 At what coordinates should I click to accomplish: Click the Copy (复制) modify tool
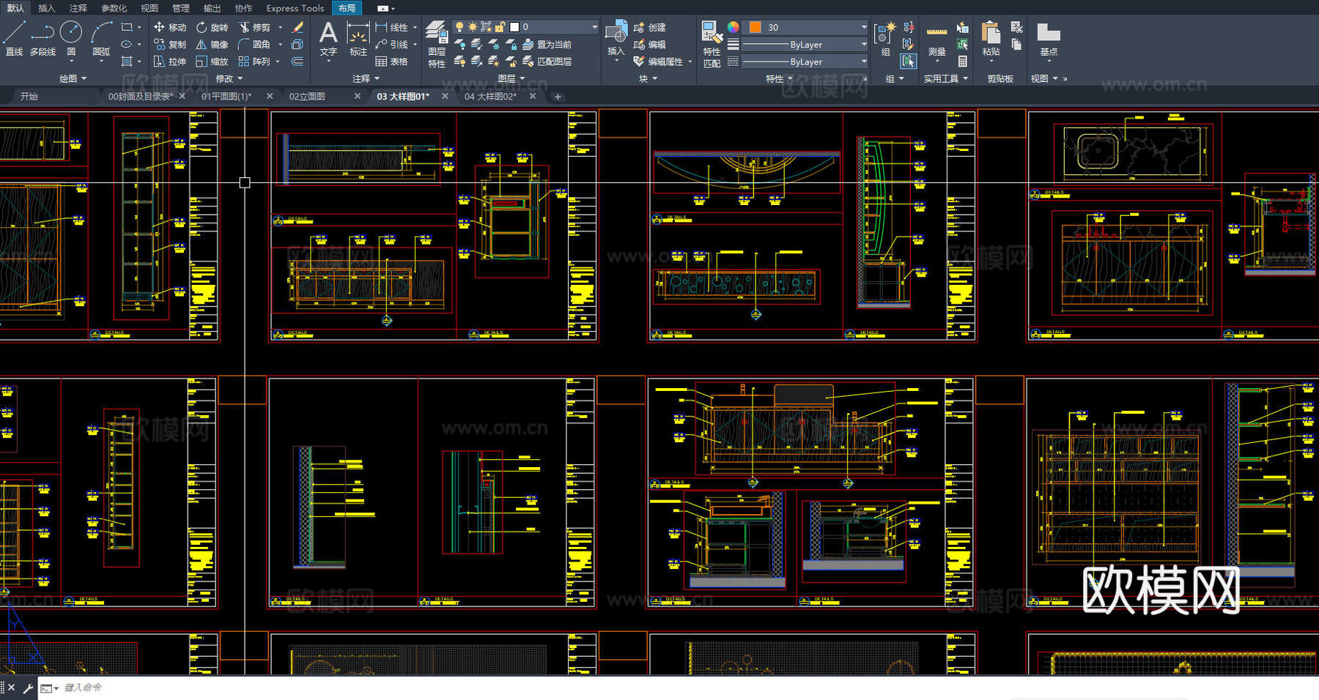coord(170,45)
